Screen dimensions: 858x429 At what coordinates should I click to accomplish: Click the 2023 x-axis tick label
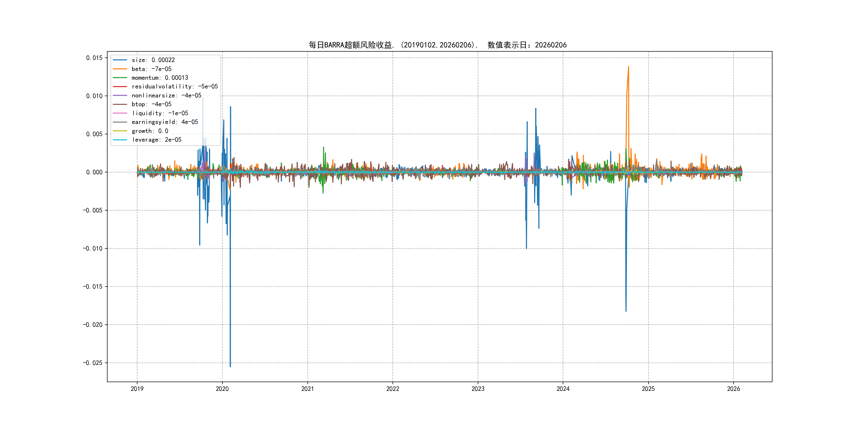[x=478, y=389]
